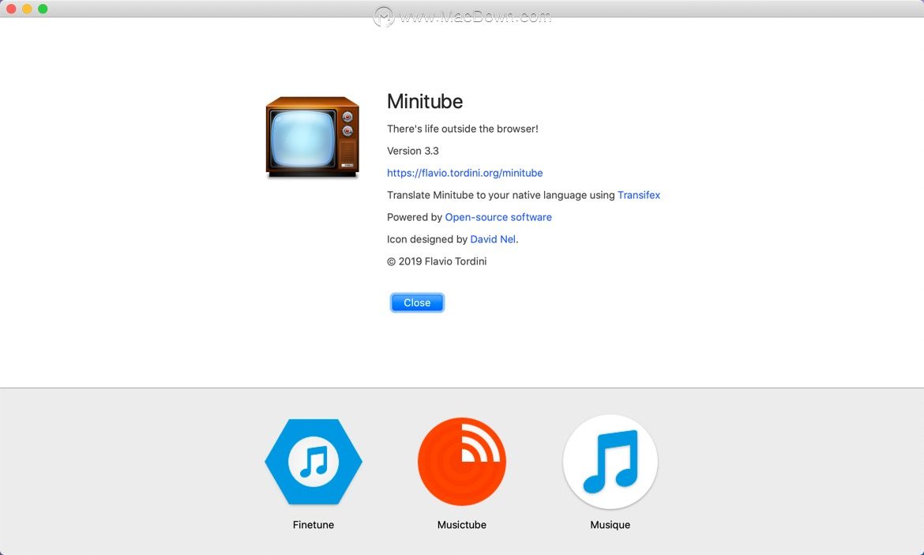Click the "There's life outside the browser!" tagline
The height and width of the screenshot is (555, 924).
pyautogui.click(x=463, y=129)
